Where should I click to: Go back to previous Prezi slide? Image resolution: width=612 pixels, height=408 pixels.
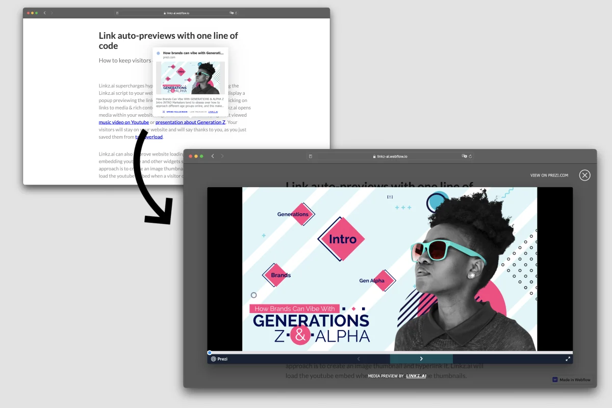click(359, 359)
